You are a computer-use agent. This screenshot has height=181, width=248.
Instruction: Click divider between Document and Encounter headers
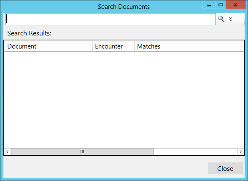point(92,46)
